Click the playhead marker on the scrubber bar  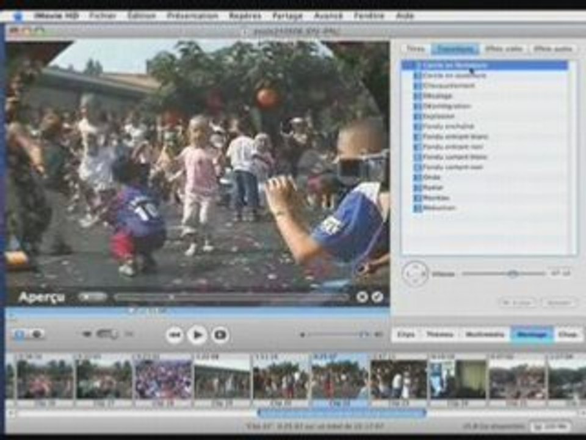pyautogui.click(x=132, y=310)
